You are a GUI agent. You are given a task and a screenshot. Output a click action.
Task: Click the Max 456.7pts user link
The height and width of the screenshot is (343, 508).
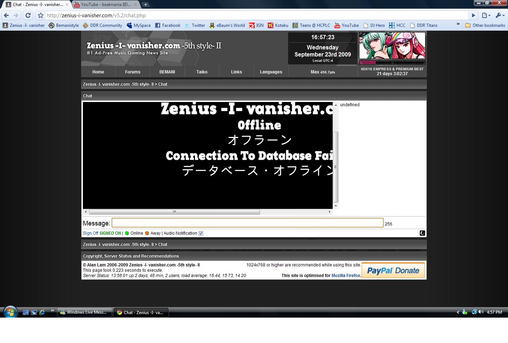[323, 72]
